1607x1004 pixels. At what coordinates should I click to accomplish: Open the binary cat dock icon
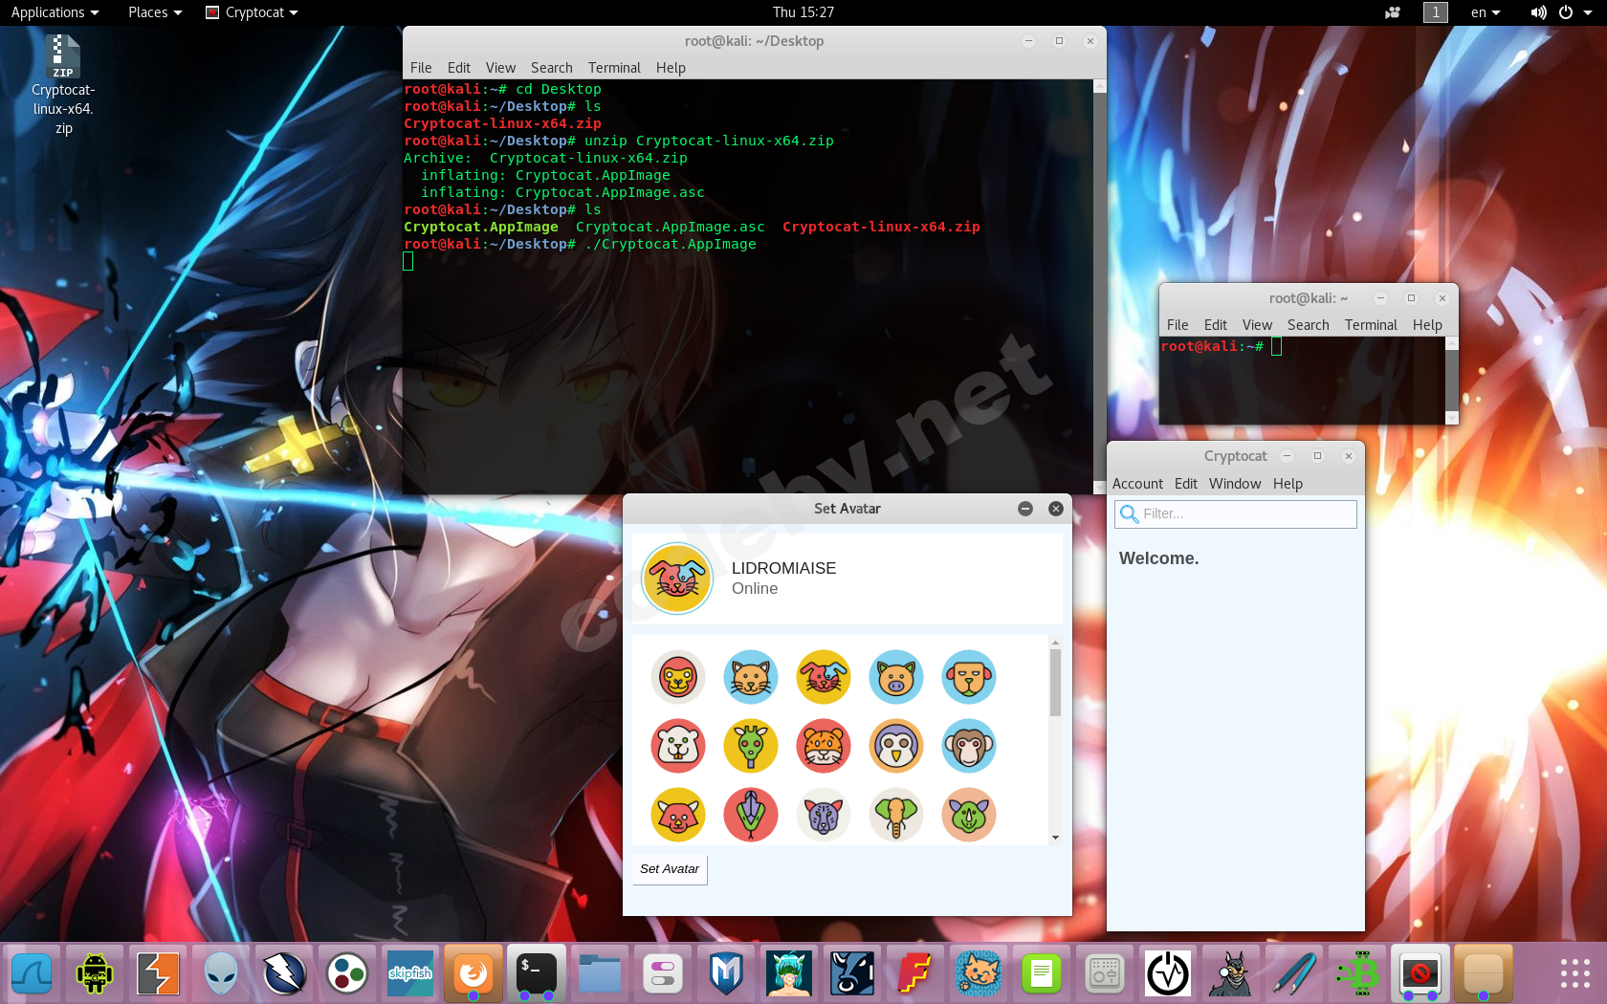point(979,974)
